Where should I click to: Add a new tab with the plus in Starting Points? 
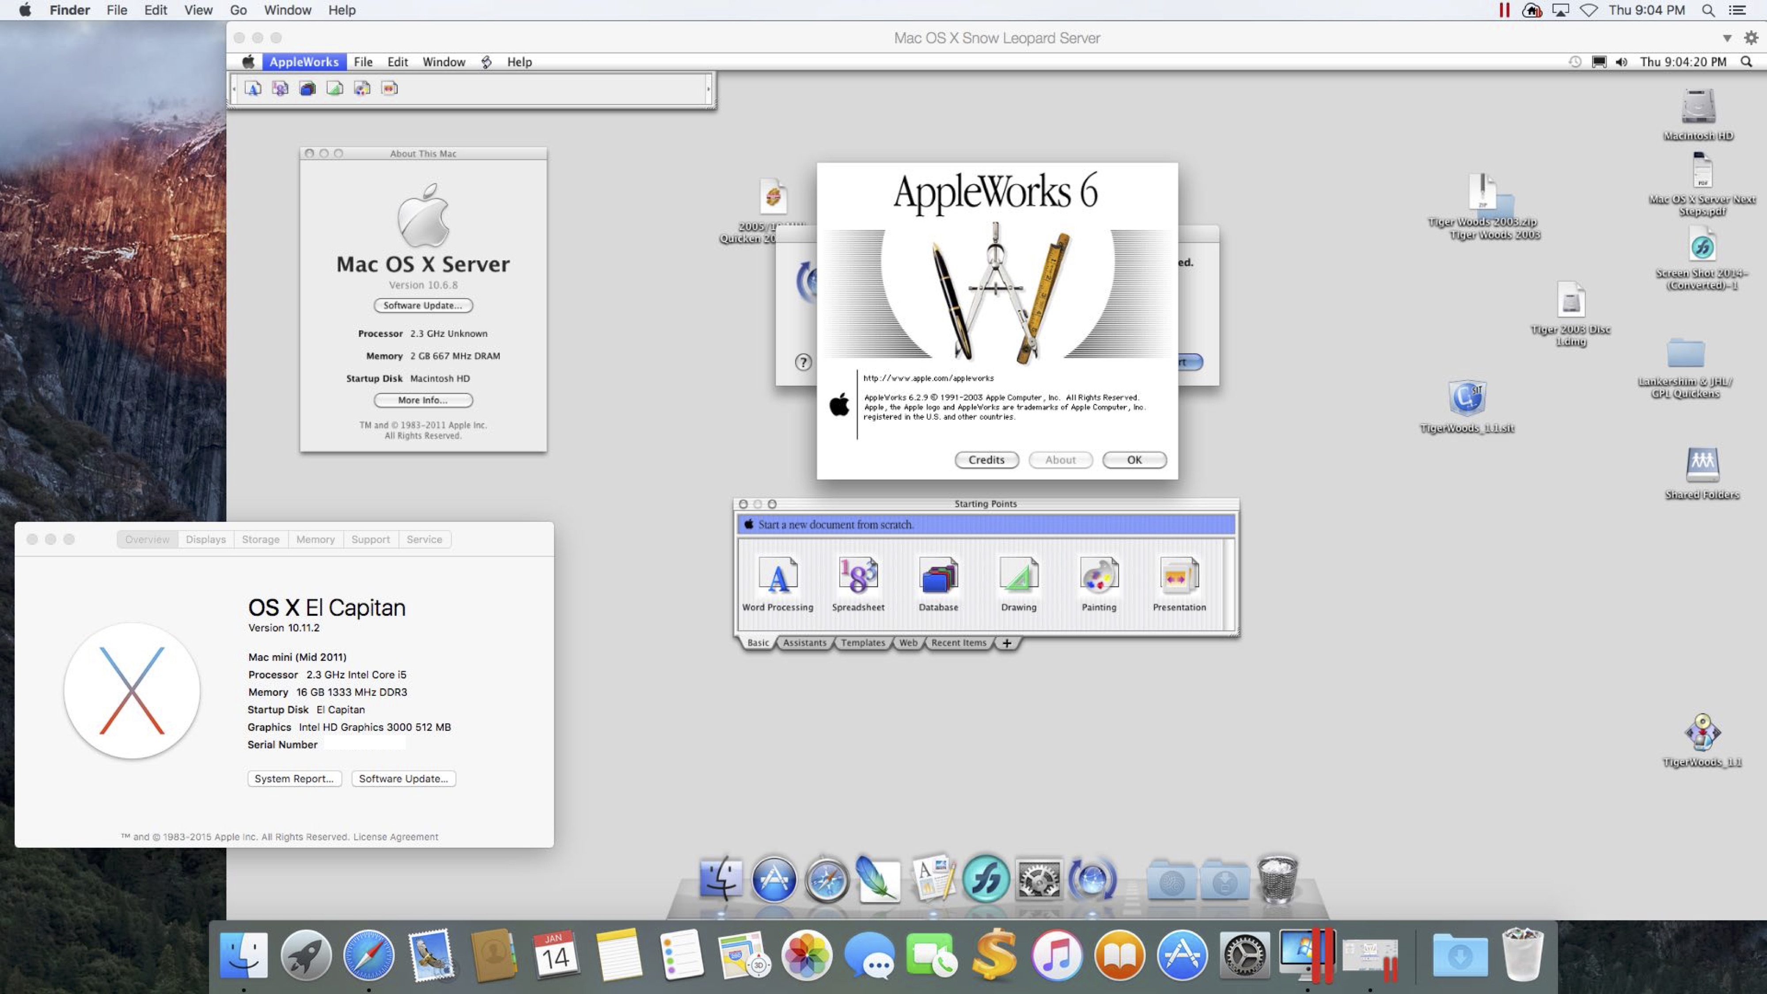(x=1006, y=643)
